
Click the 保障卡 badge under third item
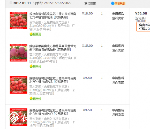coord(35,99)
